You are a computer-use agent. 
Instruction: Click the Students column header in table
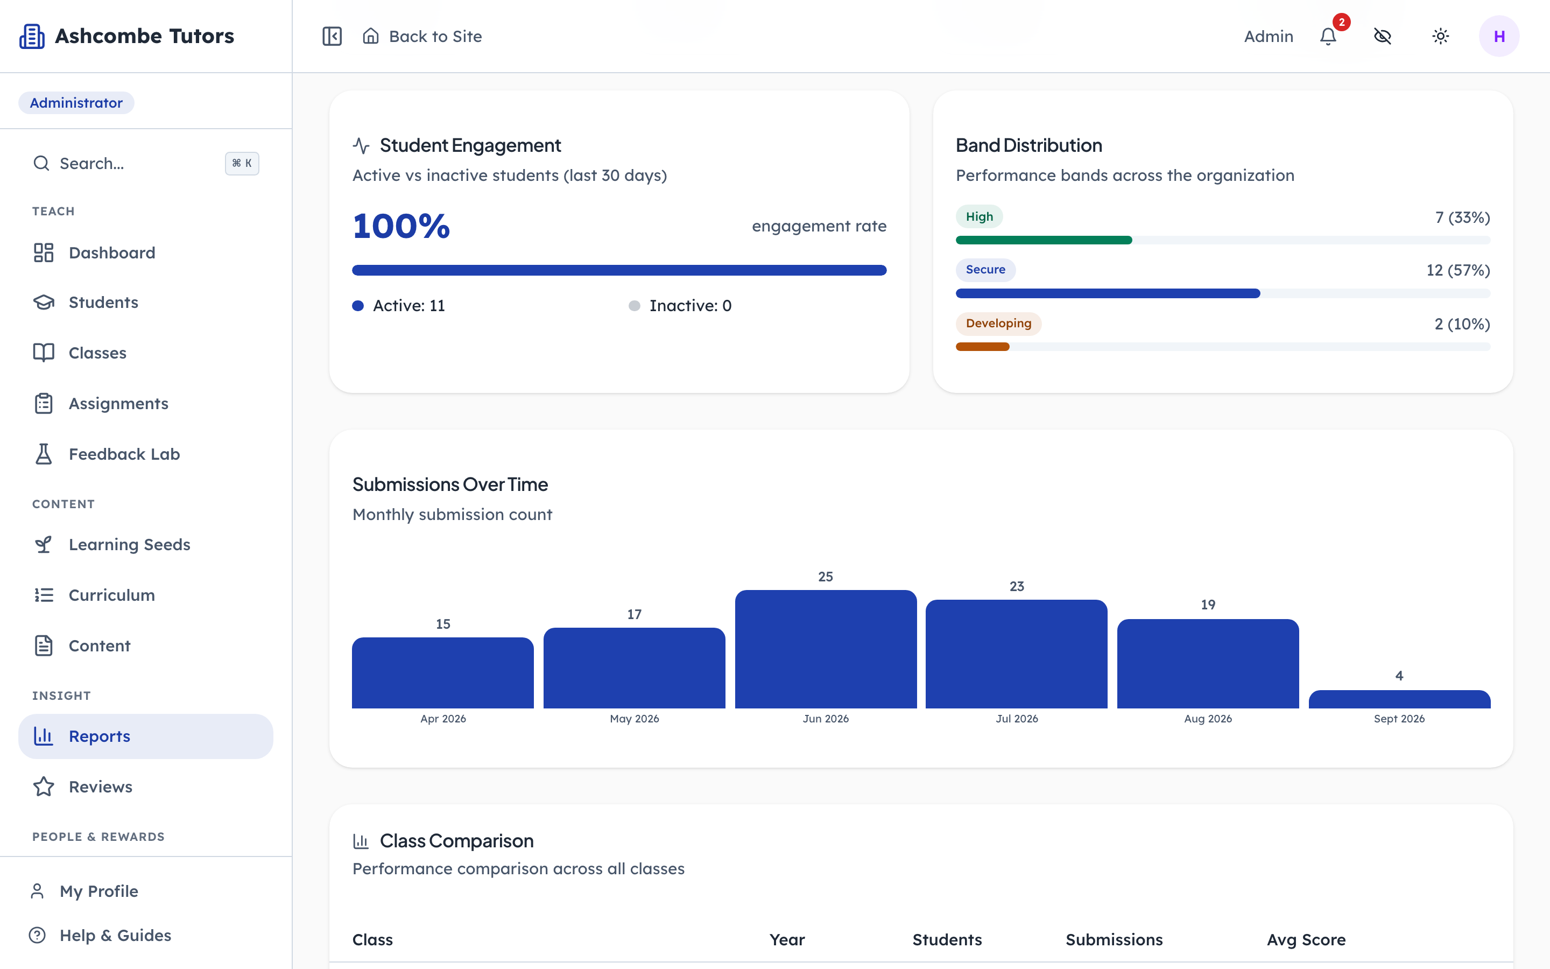947,939
